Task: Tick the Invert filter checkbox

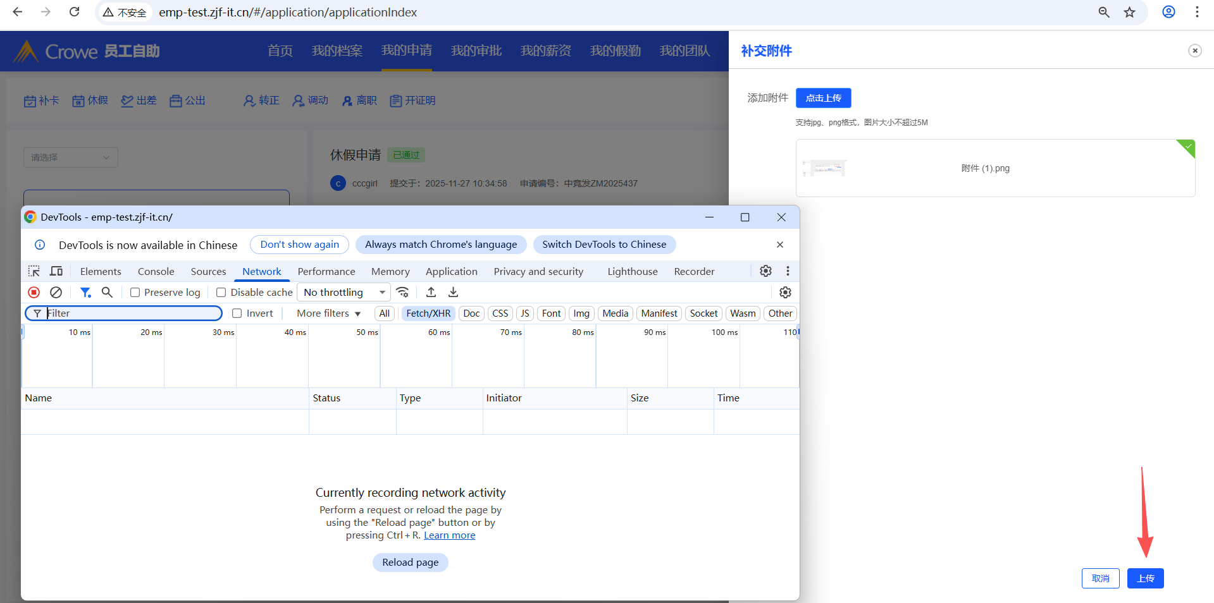Action: tap(237, 314)
